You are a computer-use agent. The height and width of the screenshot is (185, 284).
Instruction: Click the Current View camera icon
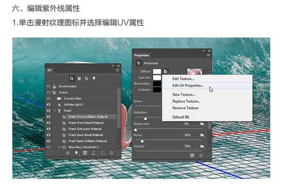pyautogui.click(x=59, y=99)
